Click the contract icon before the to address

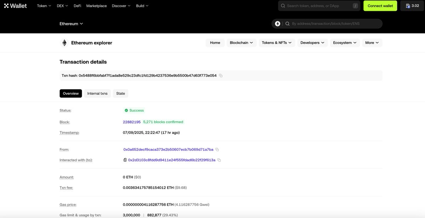pos(125,160)
